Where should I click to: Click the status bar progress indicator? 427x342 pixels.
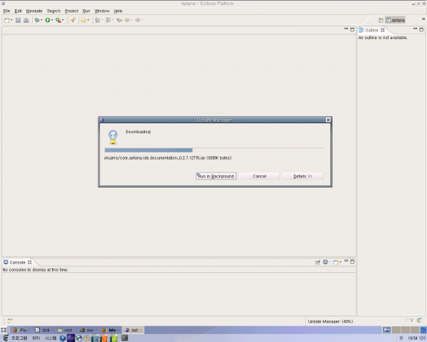(409, 321)
